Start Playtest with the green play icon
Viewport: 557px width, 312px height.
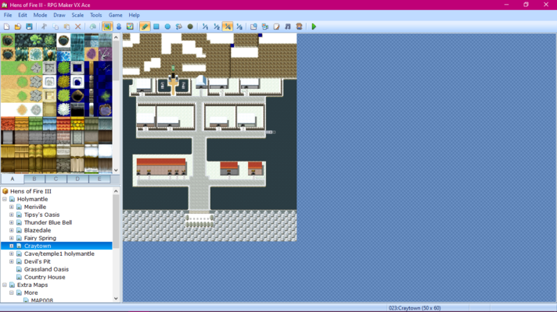pos(314,27)
